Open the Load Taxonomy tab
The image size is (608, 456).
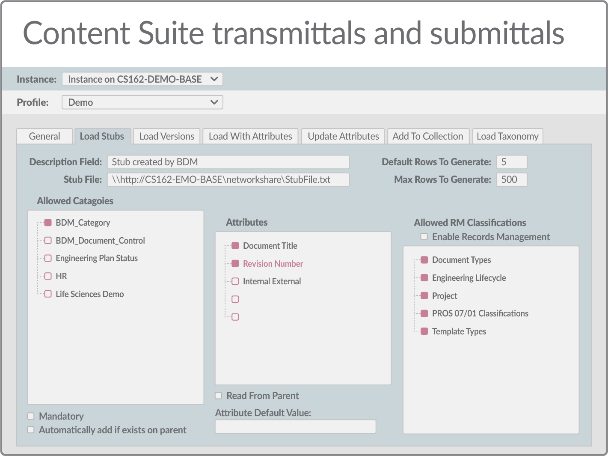point(507,136)
